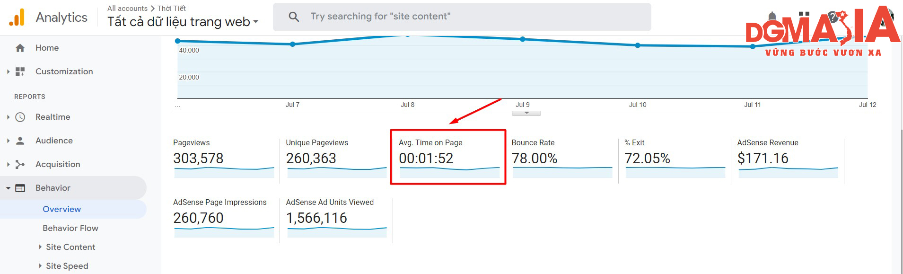Click the chart data point for Jul 7
903x274 pixels.
[x=292, y=44]
